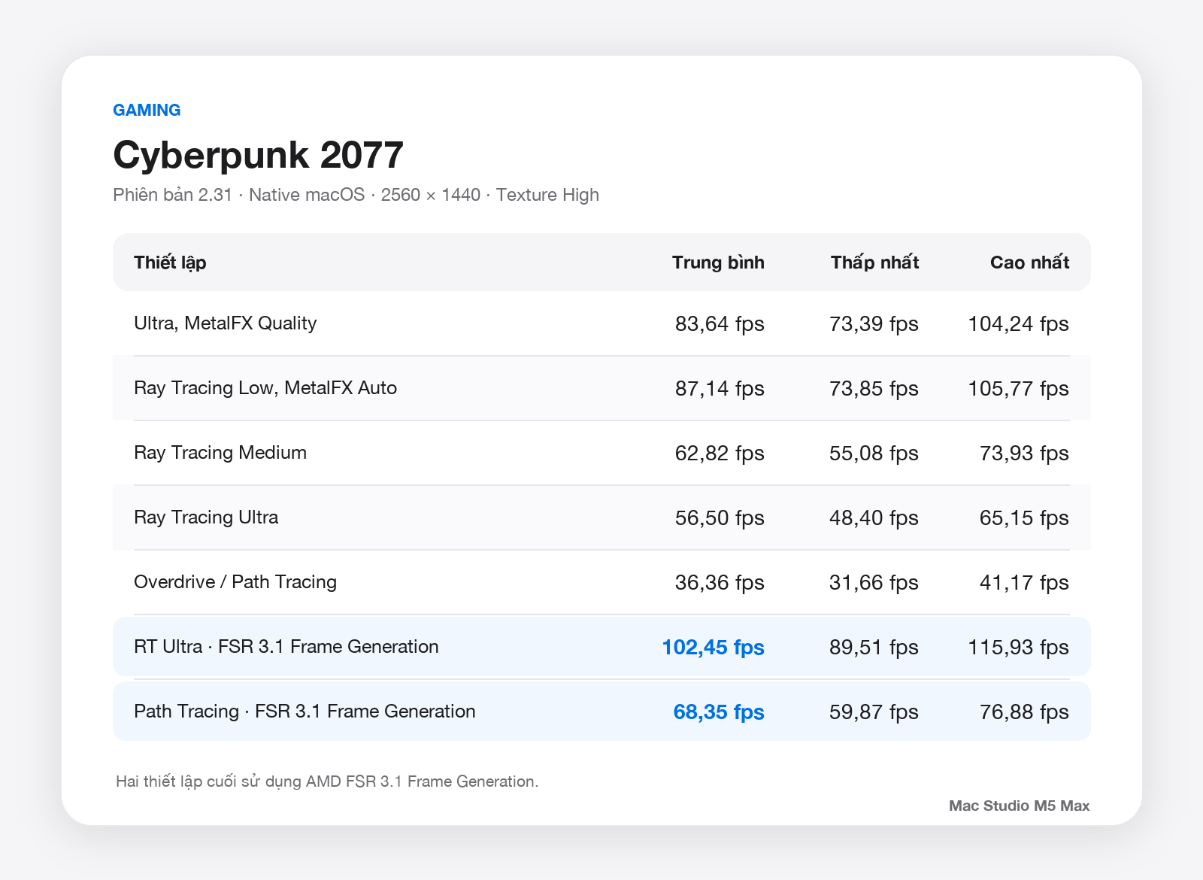Click the 65,15 fps maximum value
Viewport: 1203px width, 880px height.
coord(1024,517)
